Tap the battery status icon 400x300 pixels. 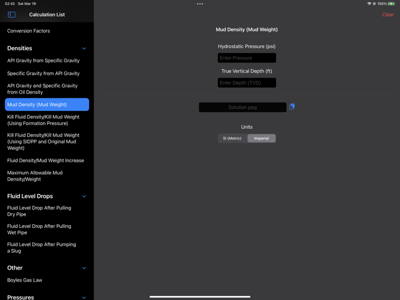click(x=391, y=4)
